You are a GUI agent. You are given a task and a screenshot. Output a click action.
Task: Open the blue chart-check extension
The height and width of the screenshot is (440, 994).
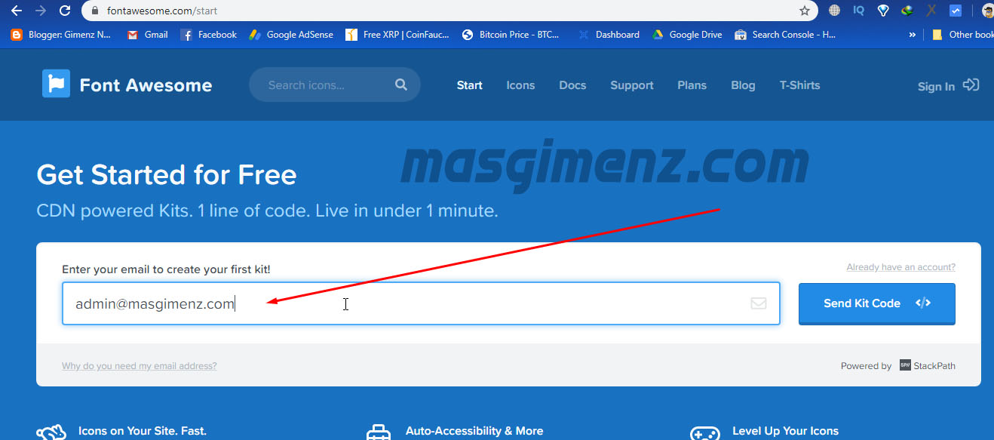tap(956, 11)
